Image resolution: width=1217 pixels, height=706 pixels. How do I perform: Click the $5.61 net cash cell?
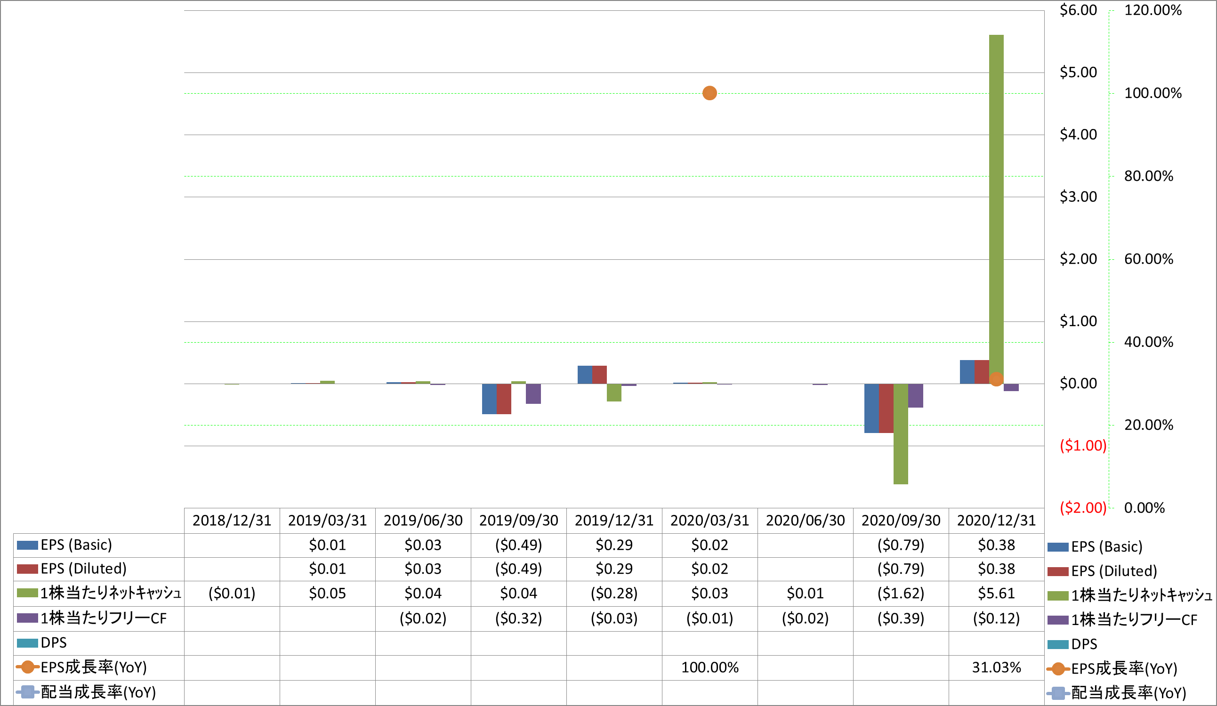coord(996,594)
